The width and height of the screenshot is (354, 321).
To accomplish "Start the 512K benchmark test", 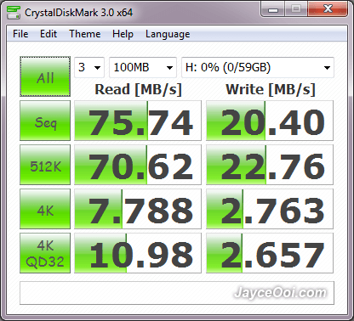I will (45, 165).
